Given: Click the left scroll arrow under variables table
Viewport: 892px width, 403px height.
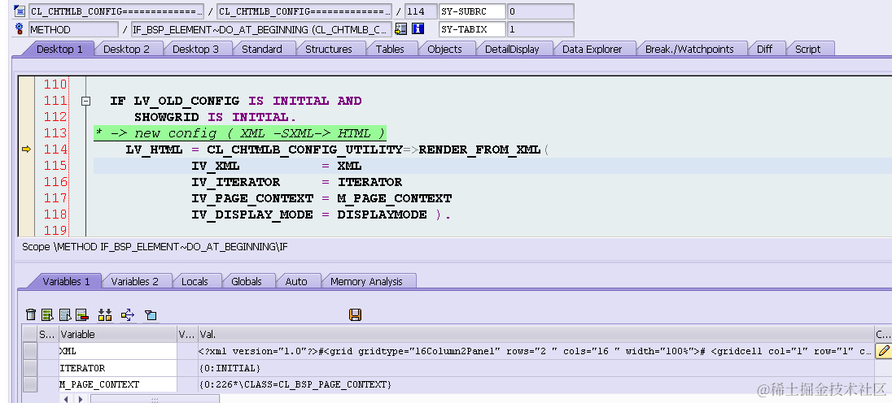Looking at the screenshot, I should pos(66,399).
